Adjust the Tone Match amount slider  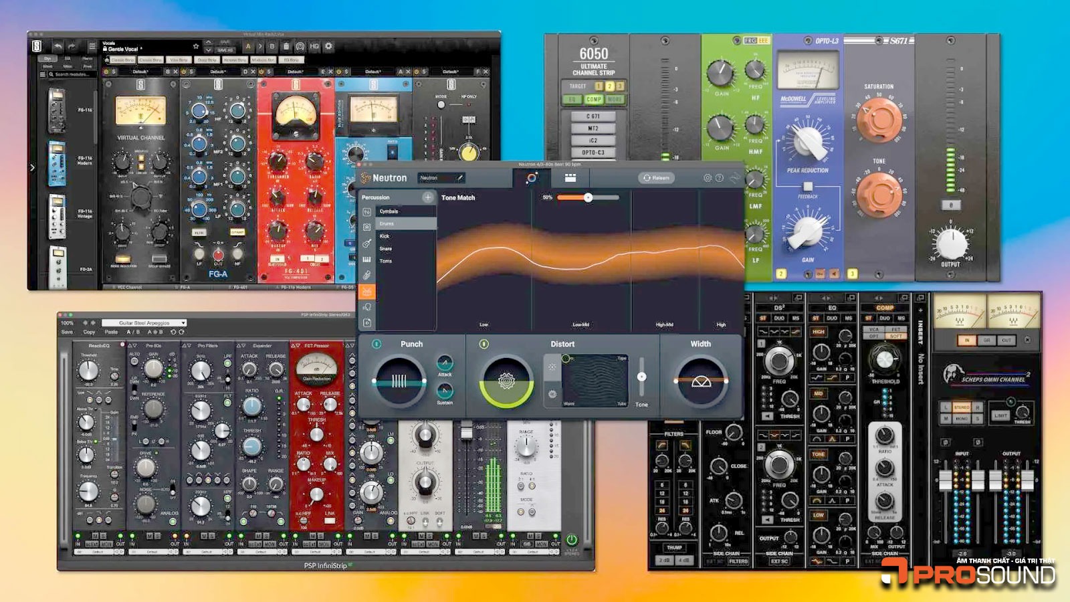point(588,197)
